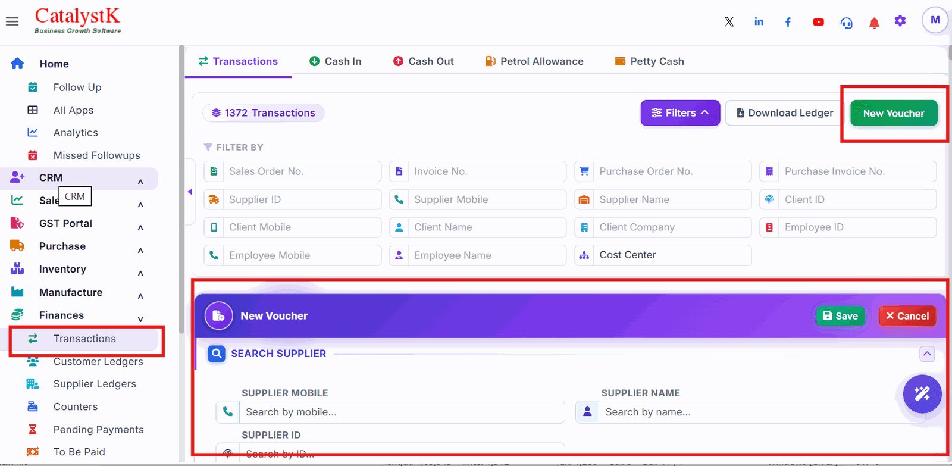Collapse the Finances menu section
The height and width of the screenshot is (466, 952).
click(x=140, y=319)
